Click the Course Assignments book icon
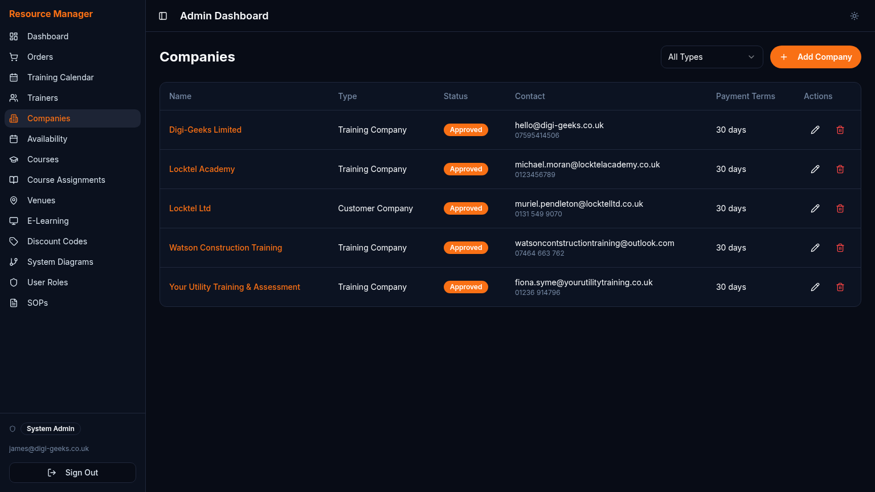The height and width of the screenshot is (492, 875). click(14, 180)
